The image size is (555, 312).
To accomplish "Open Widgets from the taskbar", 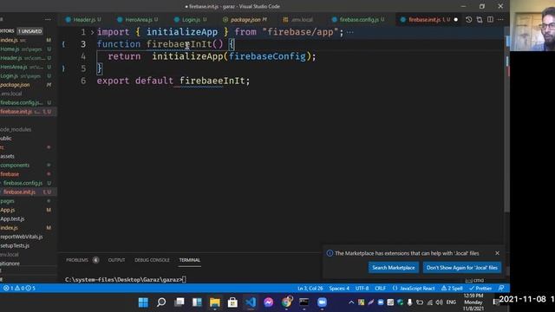I will click(197, 302).
